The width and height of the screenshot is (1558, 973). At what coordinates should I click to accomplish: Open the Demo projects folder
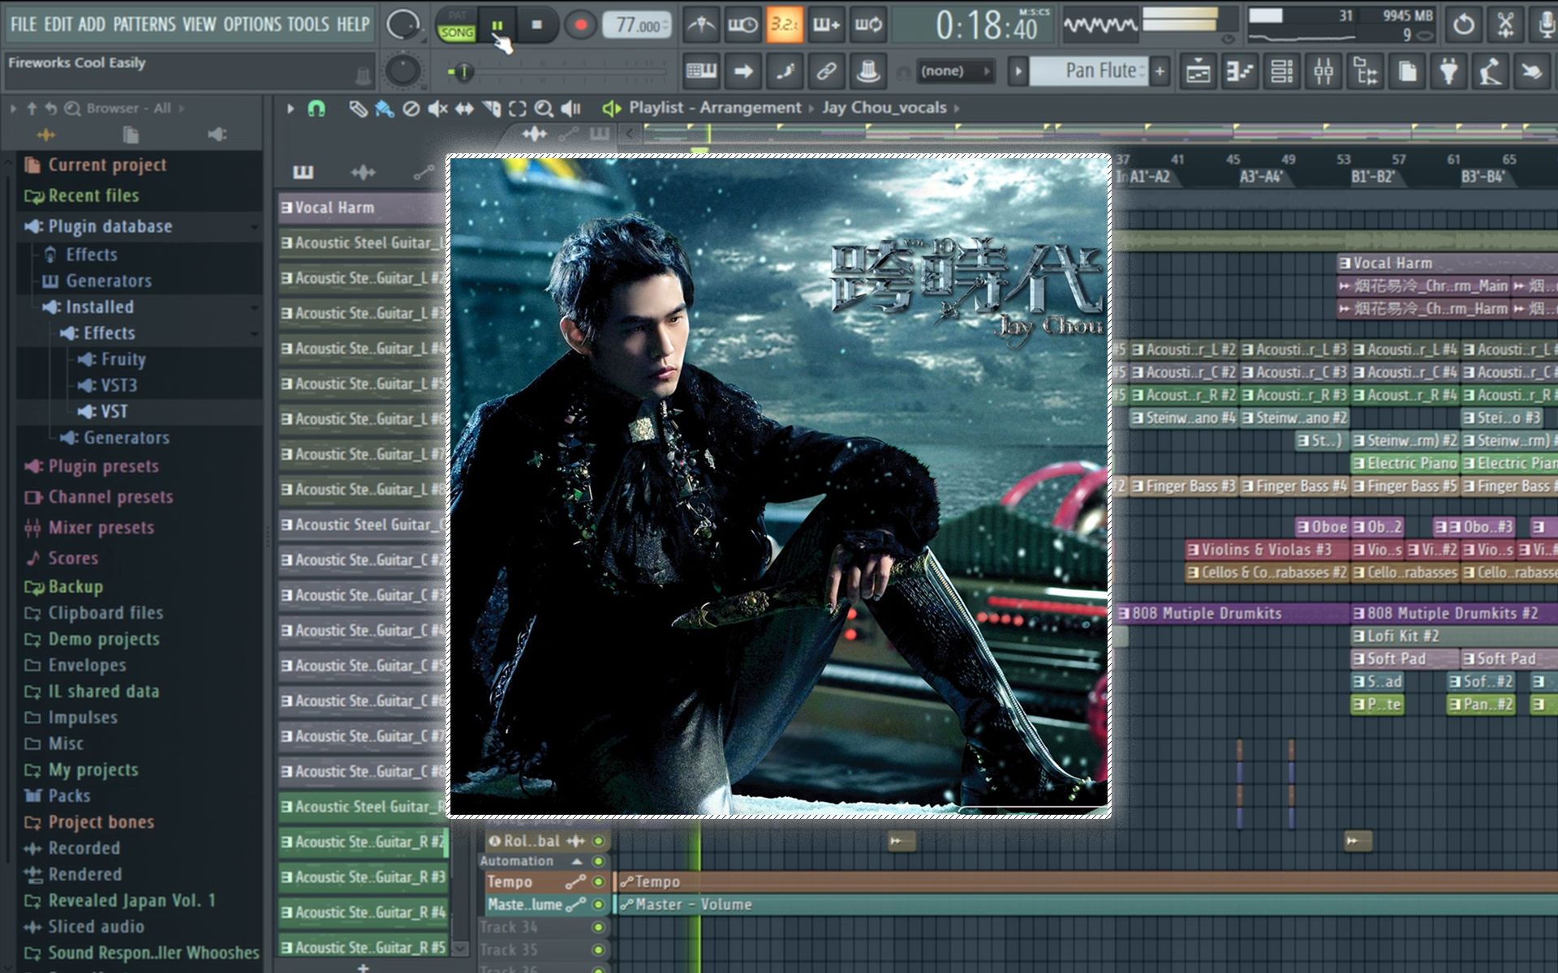click(x=103, y=639)
